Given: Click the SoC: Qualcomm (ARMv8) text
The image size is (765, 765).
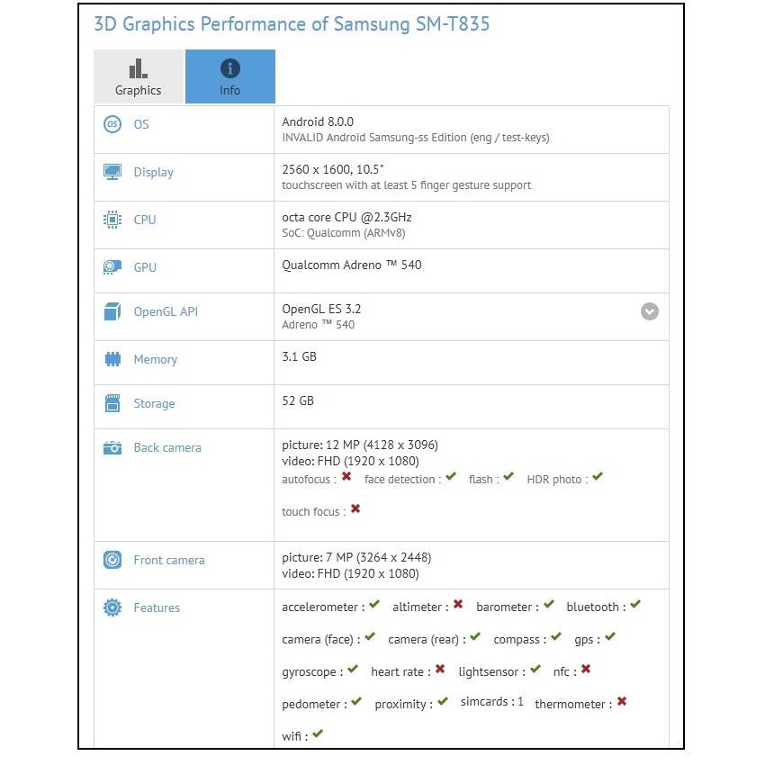Looking at the screenshot, I should tap(344, 233).
